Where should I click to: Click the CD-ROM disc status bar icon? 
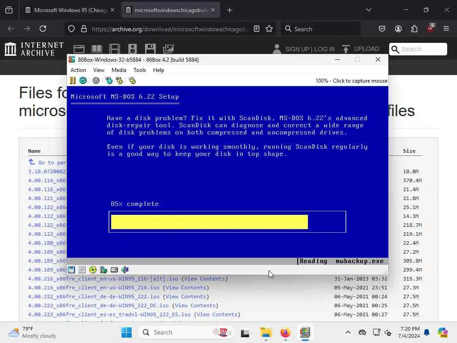point(93,270)
